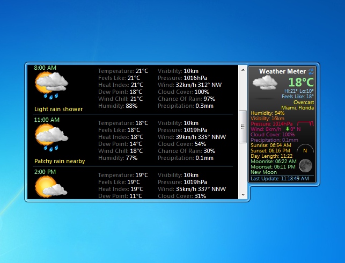Screen dimensions: 345x263
Task: Click the Precipitation: 0.1mm line in gadget
Action: pyautogui.click(x=274, y=140)
